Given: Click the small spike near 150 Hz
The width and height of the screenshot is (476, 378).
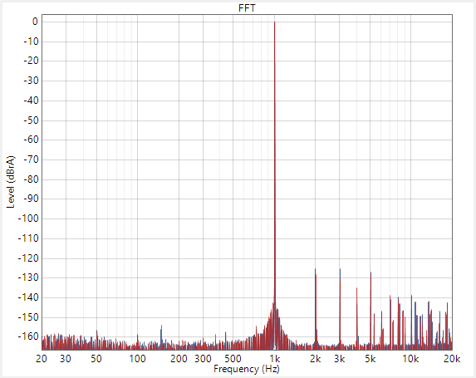Looking at the screenshot, I should (161, 326).
